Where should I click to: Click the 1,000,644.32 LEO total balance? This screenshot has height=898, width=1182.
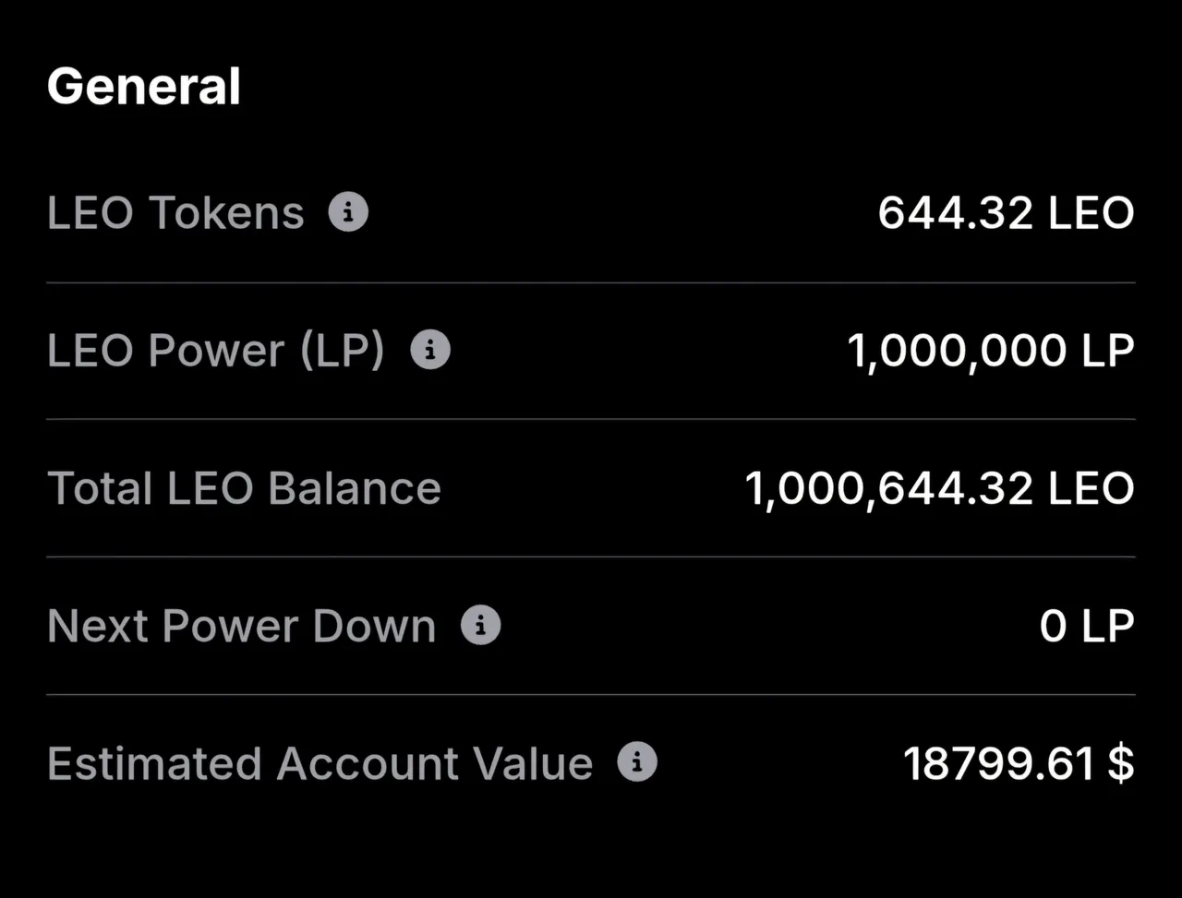pyautogui.click(x=939, y=488)
